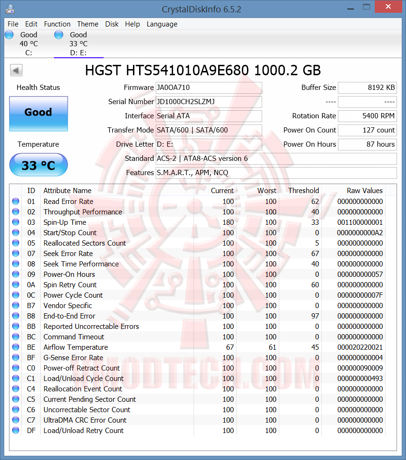This screenshot has height=460, width=406.
Task: Click status orb for Airflow Temperature
Action: pos(16,347)
